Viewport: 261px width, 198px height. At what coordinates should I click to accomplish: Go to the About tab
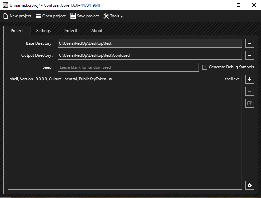click(97, 31)
